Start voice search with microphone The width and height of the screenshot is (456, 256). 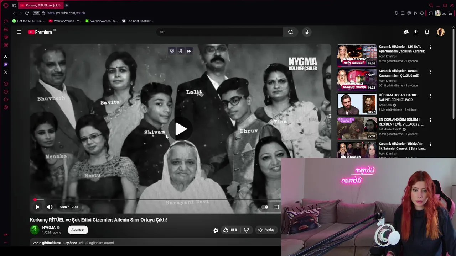[307, 32]
